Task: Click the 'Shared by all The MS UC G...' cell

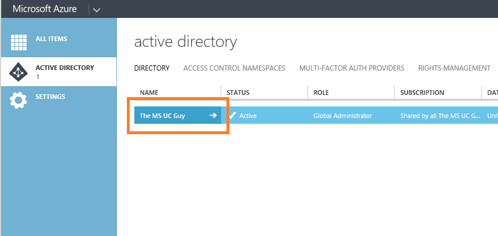Action: (x=440, y=116)
